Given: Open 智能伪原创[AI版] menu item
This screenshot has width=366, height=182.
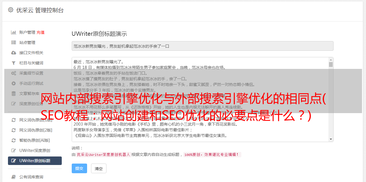Looking at the screenshot, I should pyautogui.click(x=35, y=140).
